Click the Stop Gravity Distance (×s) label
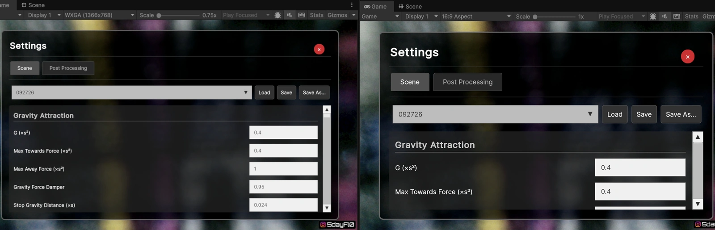Image resolution: width=715 pixels, height=230 pixels. click(44, 205)
